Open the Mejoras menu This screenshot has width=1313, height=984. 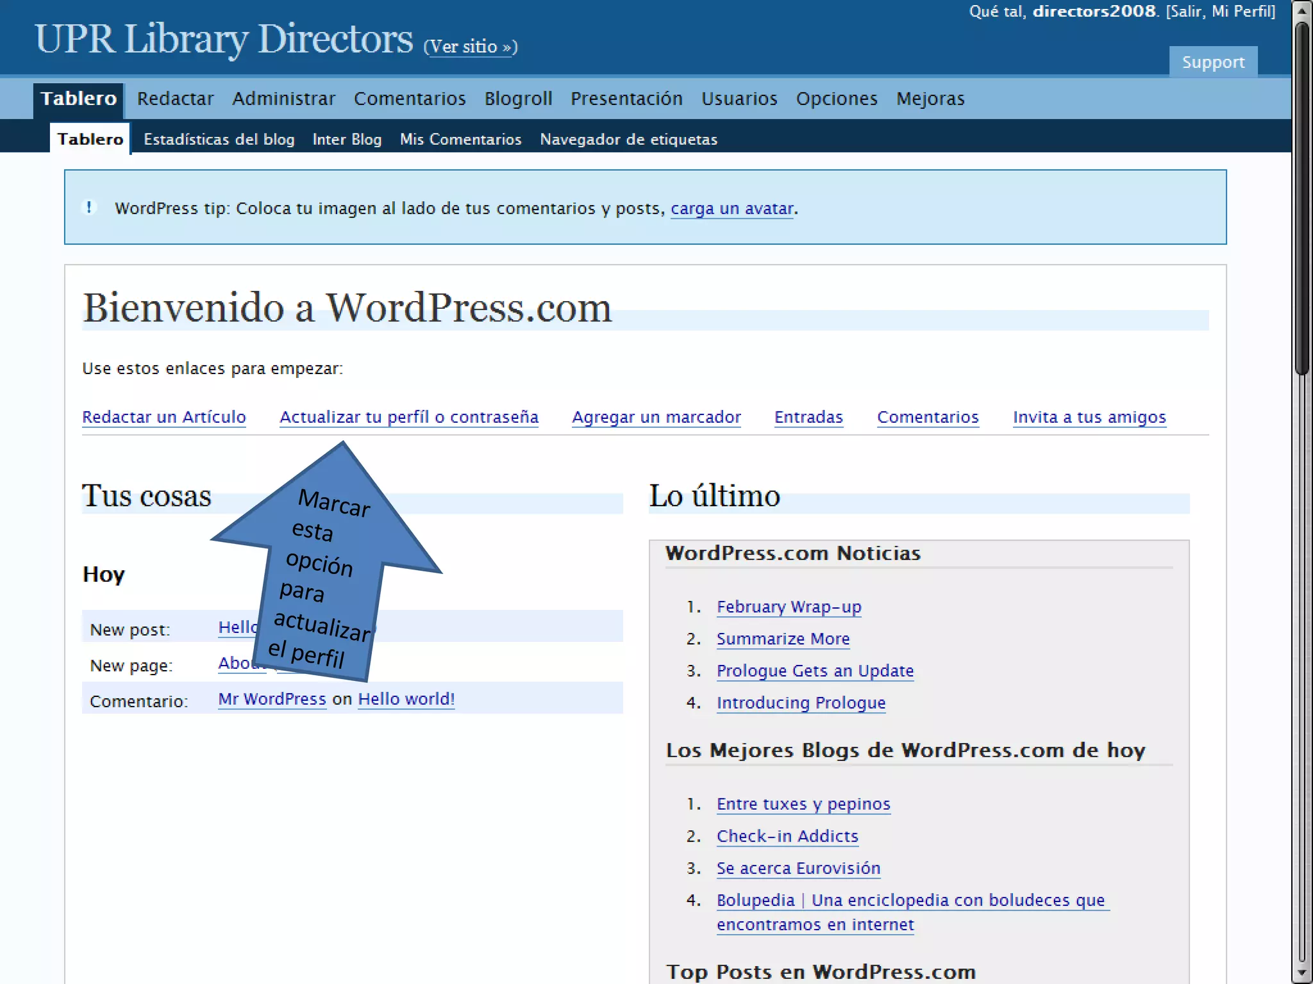[x=930, y=99]
